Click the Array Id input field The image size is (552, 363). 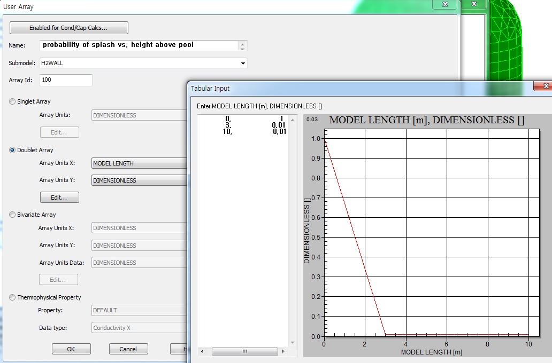66,80
